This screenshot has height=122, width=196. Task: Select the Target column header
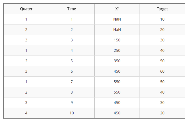(x=162, y=9)
